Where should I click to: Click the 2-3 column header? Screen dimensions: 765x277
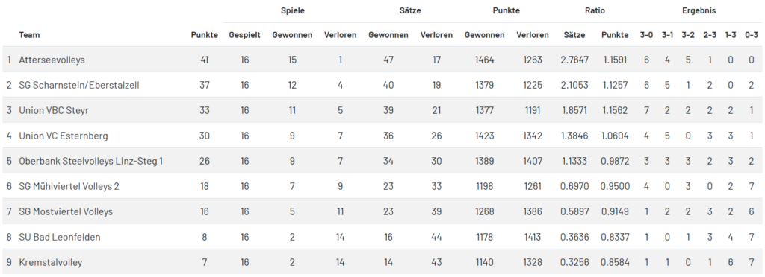pyautogui.click(x=710, y=35)
